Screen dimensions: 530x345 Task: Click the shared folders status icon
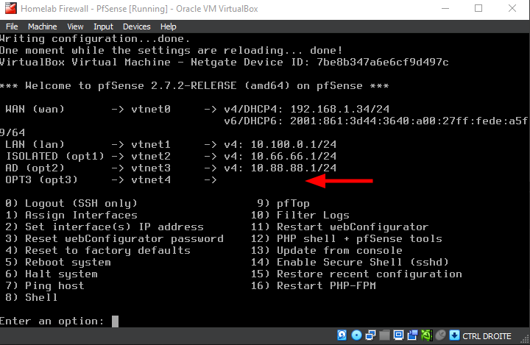tap(384, 335)
